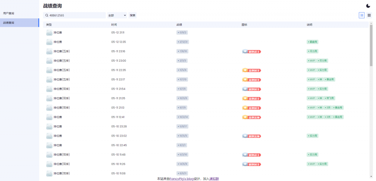
Task: Open the 通知群 link in footer
Action: (x=214, y=179)
